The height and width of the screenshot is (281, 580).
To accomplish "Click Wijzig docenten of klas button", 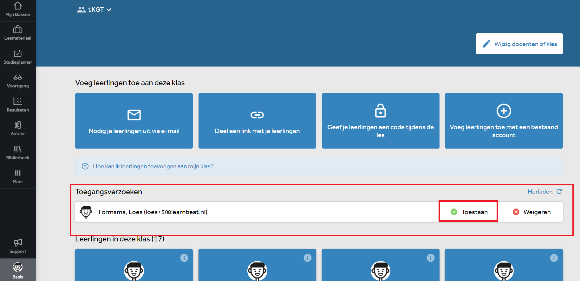I will 519,44.
